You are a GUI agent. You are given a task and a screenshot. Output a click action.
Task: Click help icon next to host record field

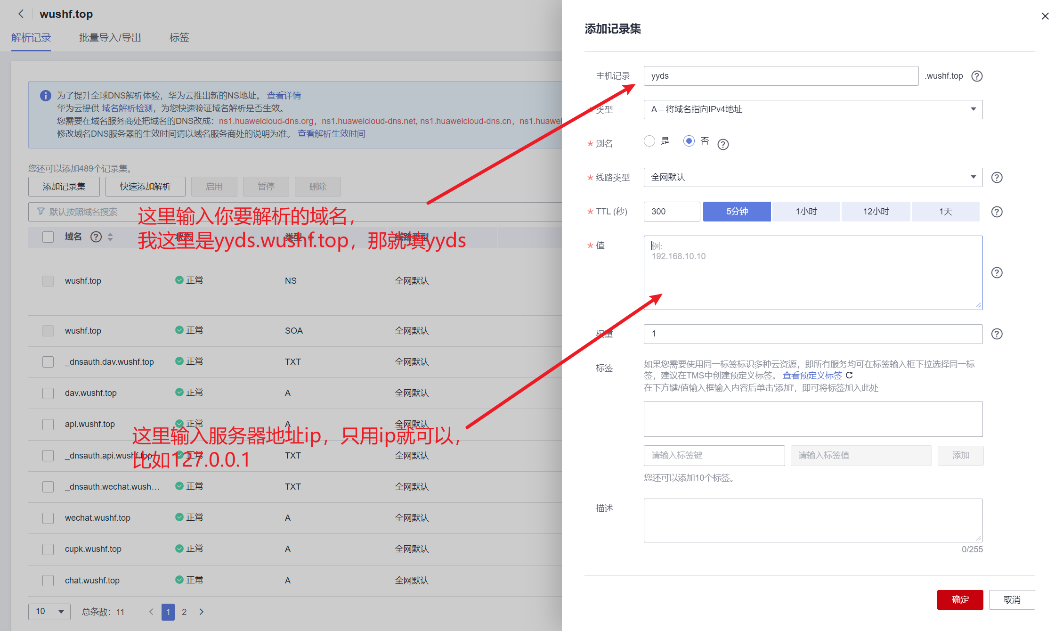pyautogui.click(x=977, y=76)
